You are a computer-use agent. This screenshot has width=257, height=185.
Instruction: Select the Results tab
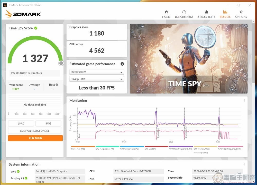click(225, 14)
